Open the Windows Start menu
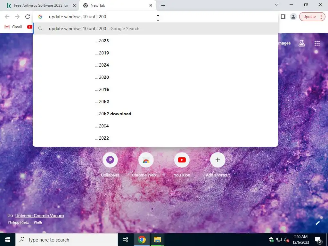Viewport: 328px width, 246px height. 8,240
